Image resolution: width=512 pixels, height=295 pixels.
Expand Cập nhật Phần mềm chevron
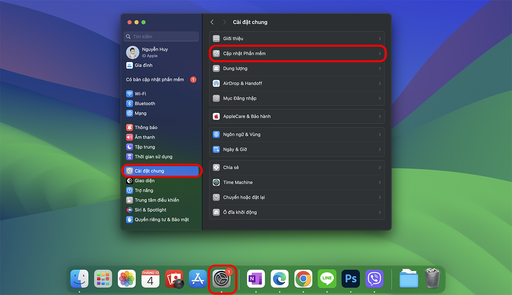(x=379, y=53)
